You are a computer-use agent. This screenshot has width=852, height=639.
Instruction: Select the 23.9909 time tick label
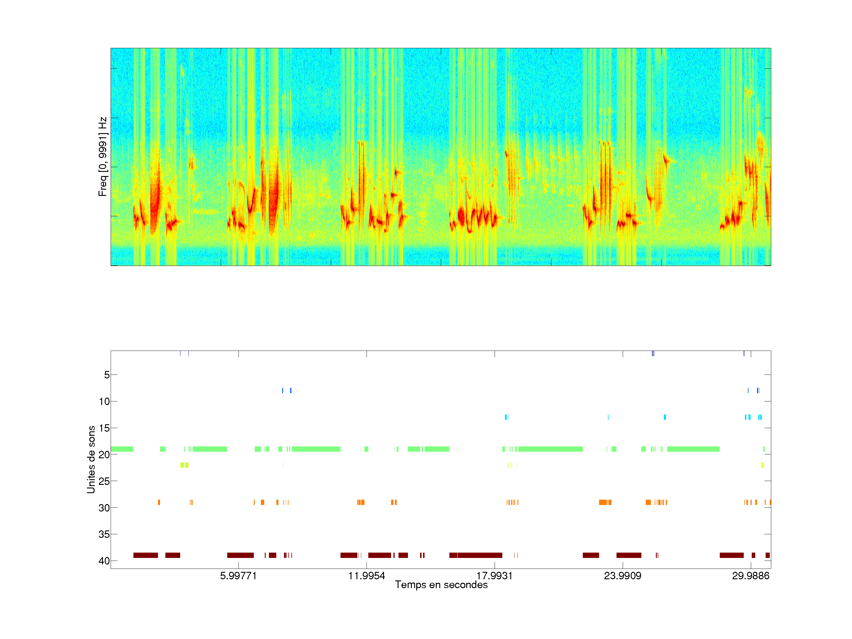pyautogui.click(x=622, y=576)
